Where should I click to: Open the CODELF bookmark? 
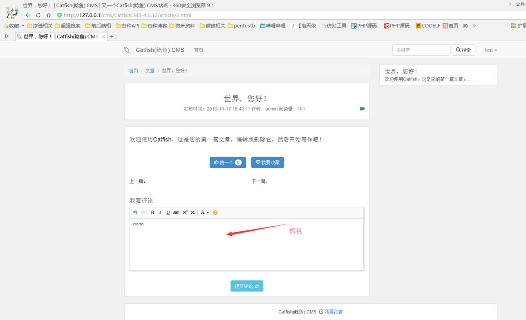[428, 26]
